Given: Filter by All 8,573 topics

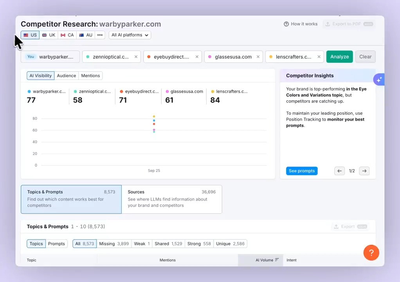Looking at the screenshot, I should tap(85, 244).
